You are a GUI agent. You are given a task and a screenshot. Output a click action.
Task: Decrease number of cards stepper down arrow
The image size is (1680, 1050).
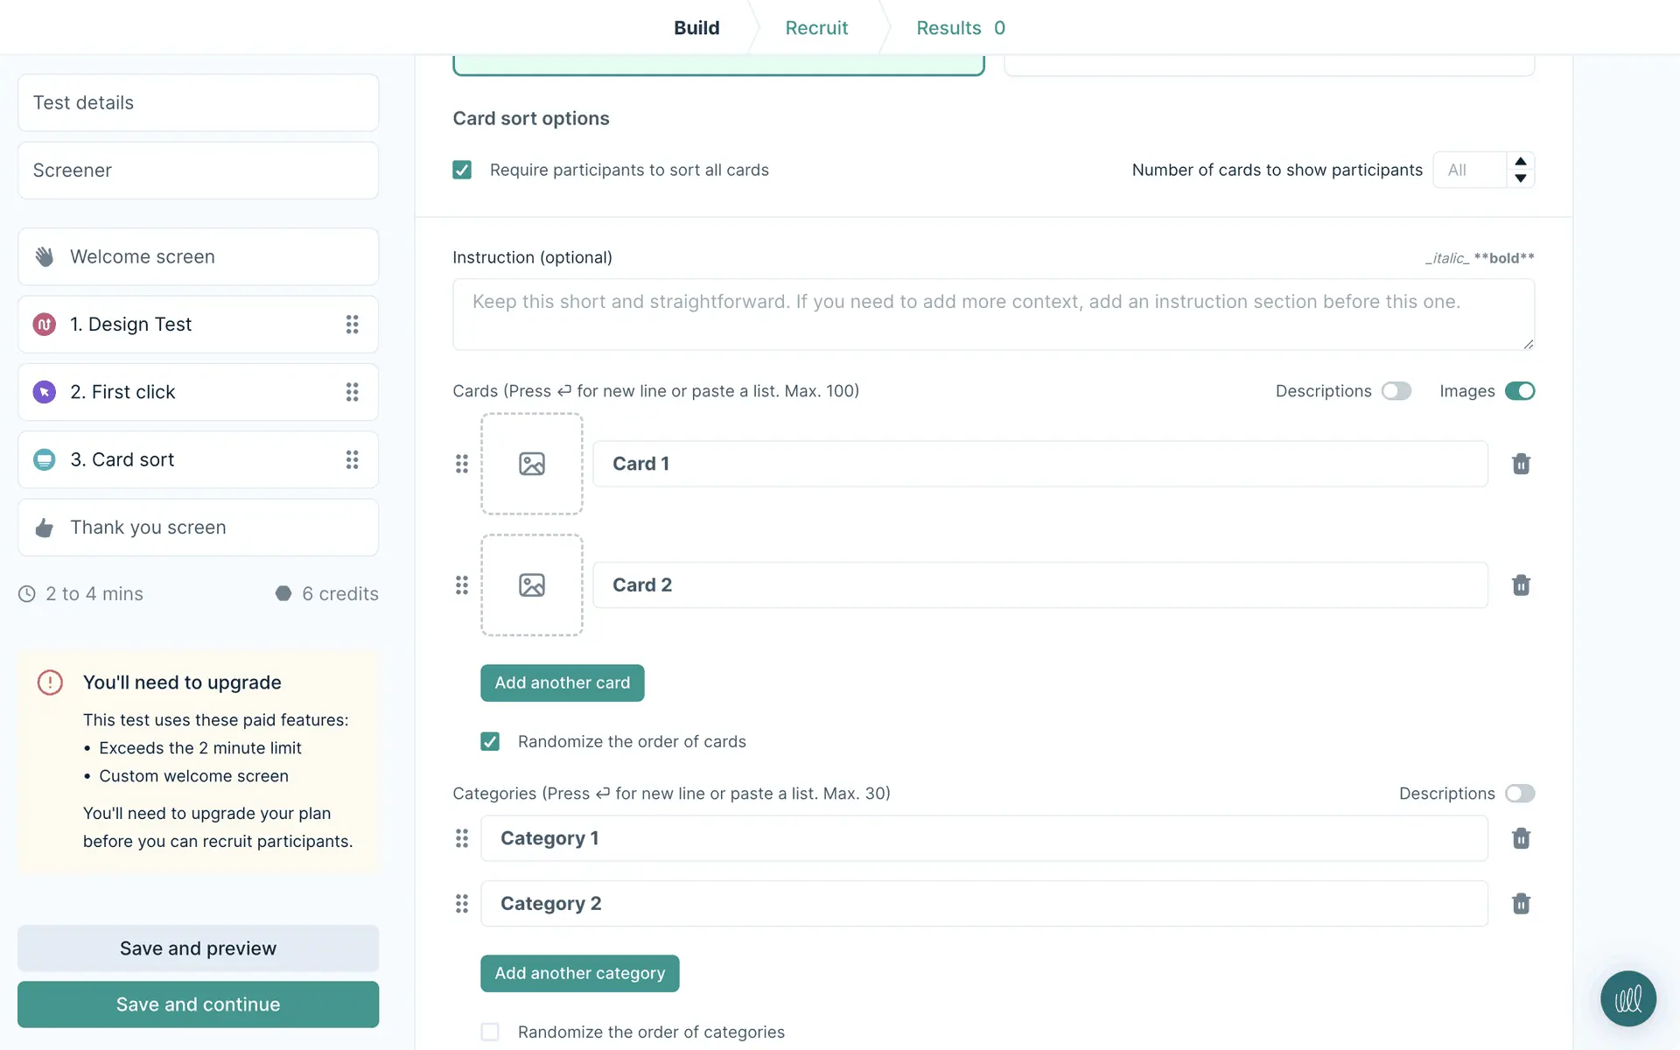1521,178
